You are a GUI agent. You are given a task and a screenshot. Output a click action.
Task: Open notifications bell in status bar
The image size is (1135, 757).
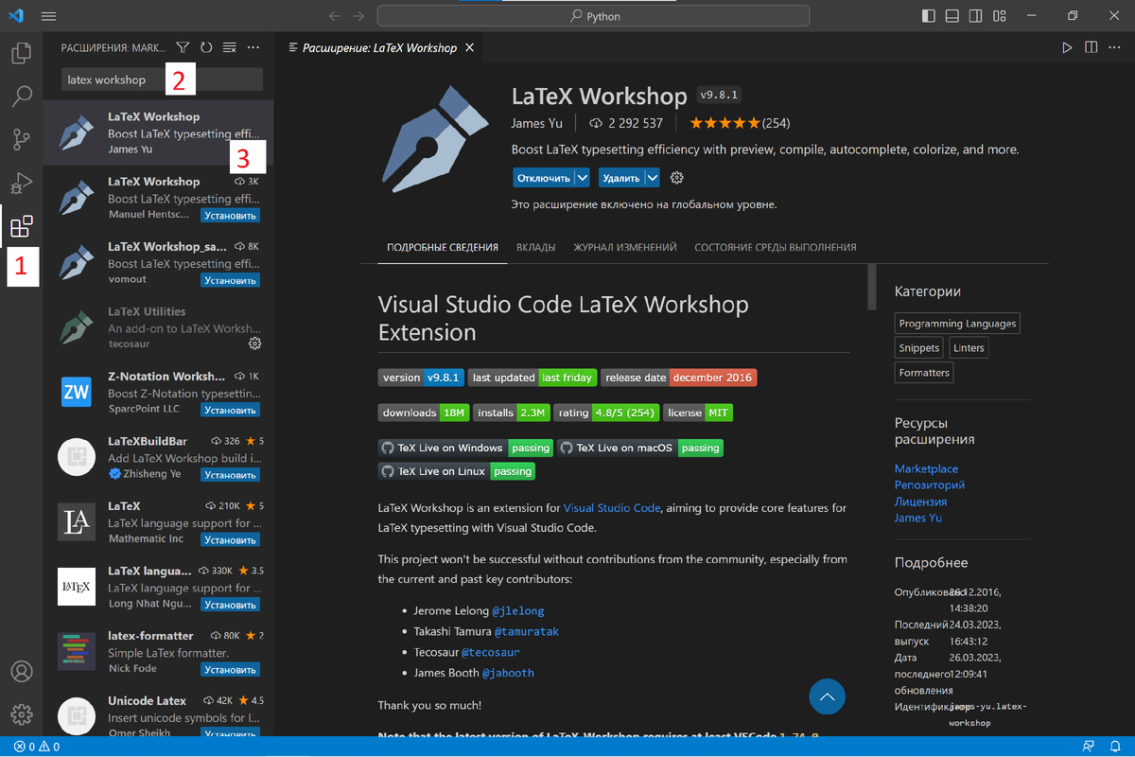[x=1115, y=747]
